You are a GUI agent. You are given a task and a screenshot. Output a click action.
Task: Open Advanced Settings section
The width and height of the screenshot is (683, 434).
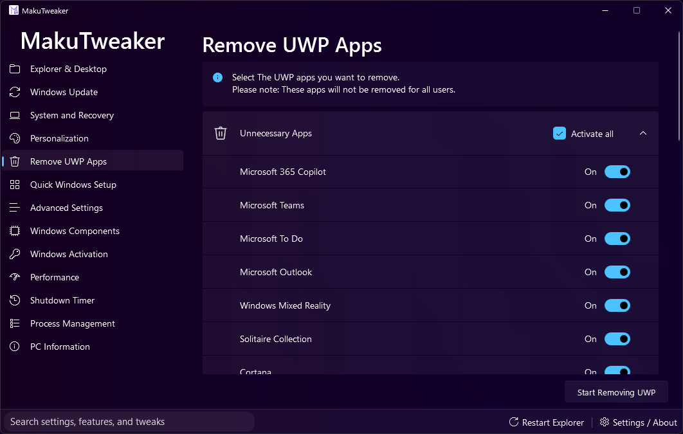pos(93,208)
